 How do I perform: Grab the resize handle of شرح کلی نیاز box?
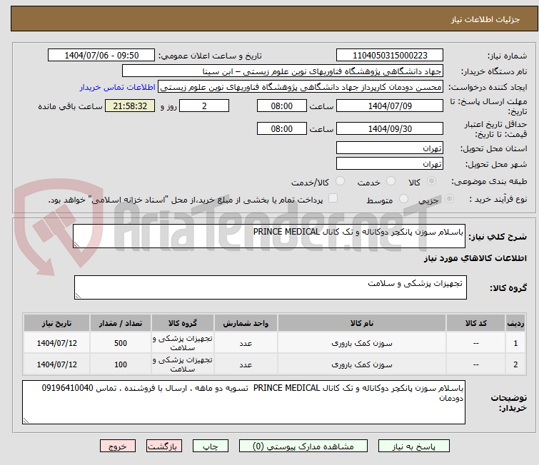76,244
